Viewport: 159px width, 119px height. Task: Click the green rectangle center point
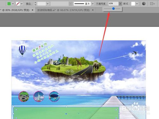coord(66,114)
